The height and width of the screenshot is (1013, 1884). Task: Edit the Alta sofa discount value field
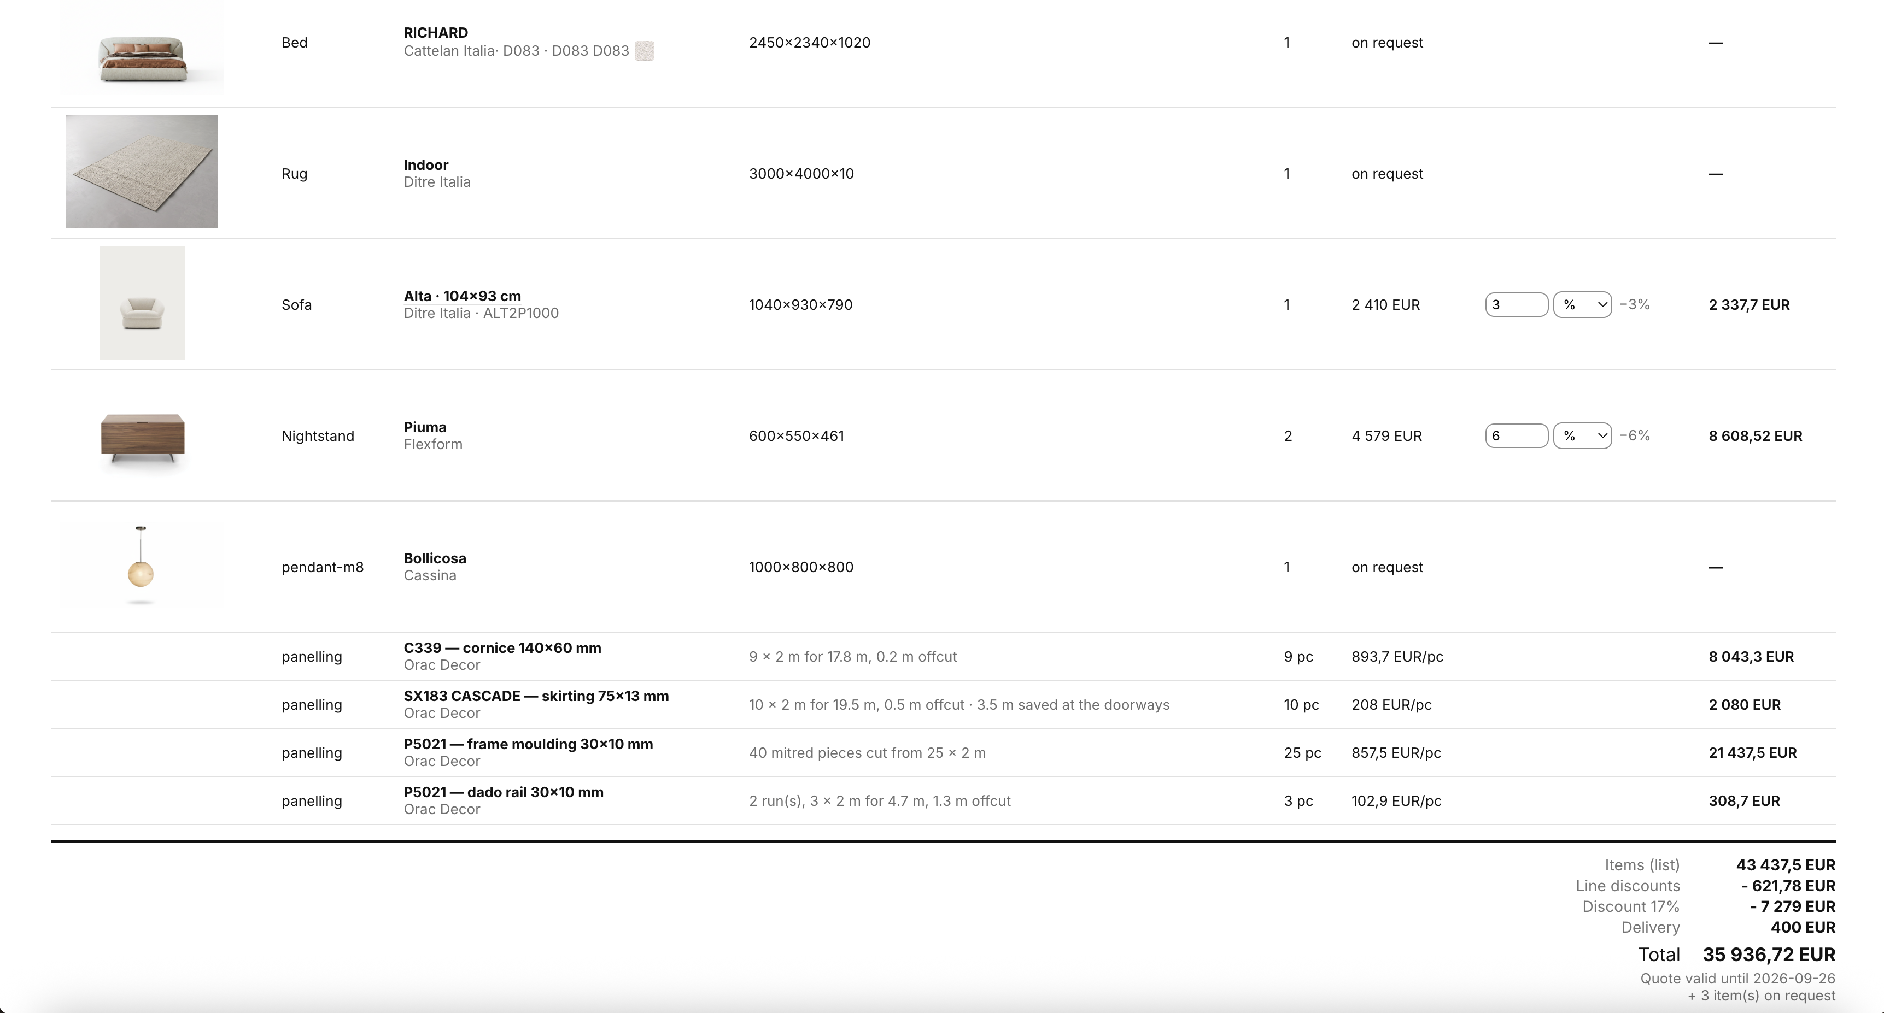[x=1516, y=305]
